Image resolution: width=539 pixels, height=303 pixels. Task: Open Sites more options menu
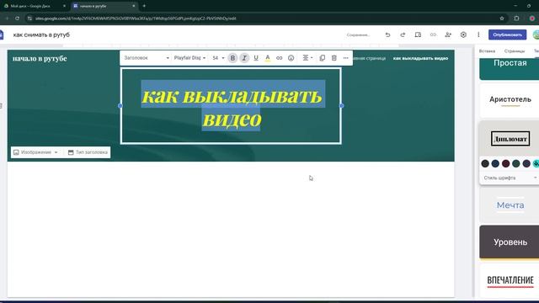pos(478,35)
